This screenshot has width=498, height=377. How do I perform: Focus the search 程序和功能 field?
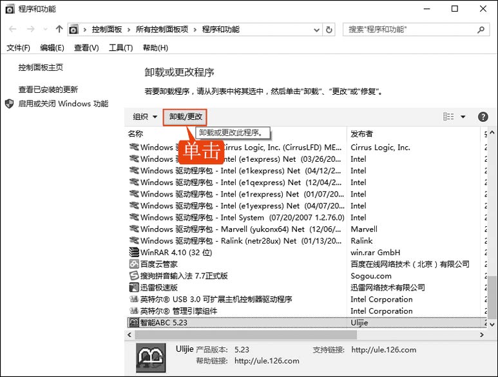tap(416, 30)
